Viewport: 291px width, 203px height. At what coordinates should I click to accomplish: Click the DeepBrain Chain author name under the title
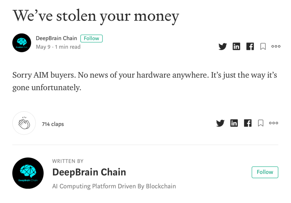click(x=56, y=38)
